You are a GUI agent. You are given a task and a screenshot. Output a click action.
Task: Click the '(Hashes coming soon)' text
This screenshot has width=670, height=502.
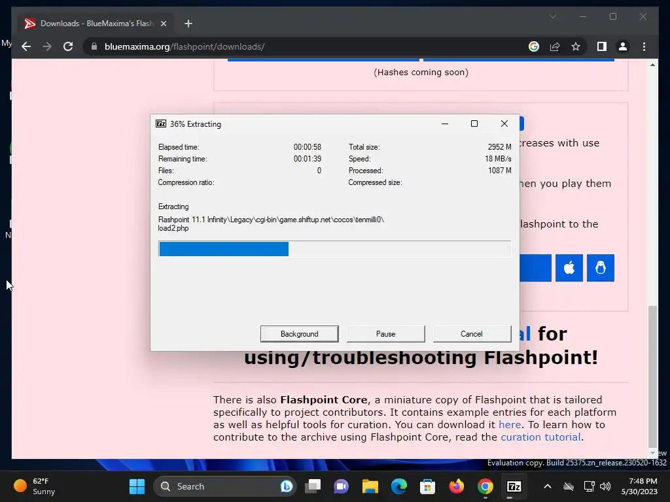tap(421, 73)
